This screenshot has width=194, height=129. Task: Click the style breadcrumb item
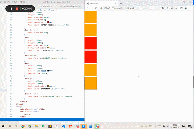pyautogui.click(x=51, y=10)
